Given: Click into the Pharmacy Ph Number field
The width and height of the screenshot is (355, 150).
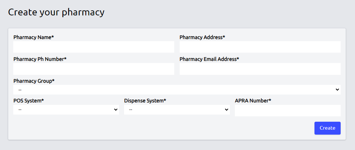Looking at the screenshot, I should (94, 69).
